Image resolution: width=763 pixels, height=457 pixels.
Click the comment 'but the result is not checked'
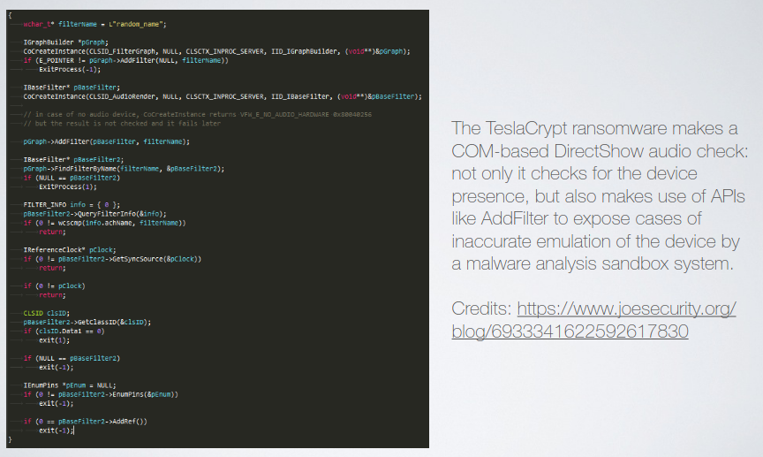pyautogui.click(x=122, y=124)
